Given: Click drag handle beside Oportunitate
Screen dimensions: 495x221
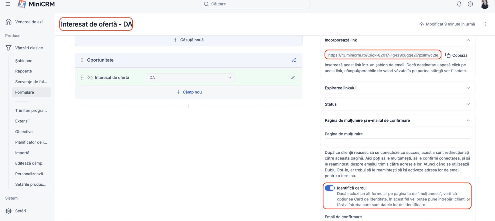Looking at the screenshot, I should point(82,60).
